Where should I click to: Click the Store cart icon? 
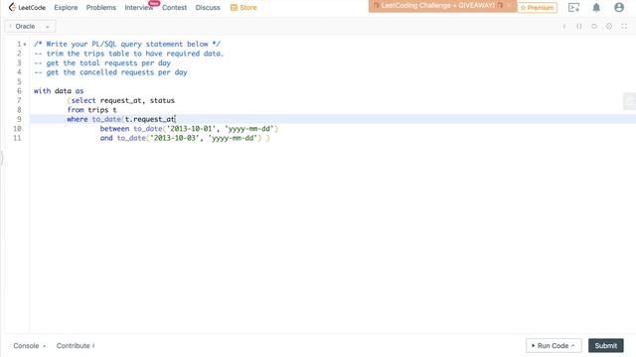coord(234,8)
